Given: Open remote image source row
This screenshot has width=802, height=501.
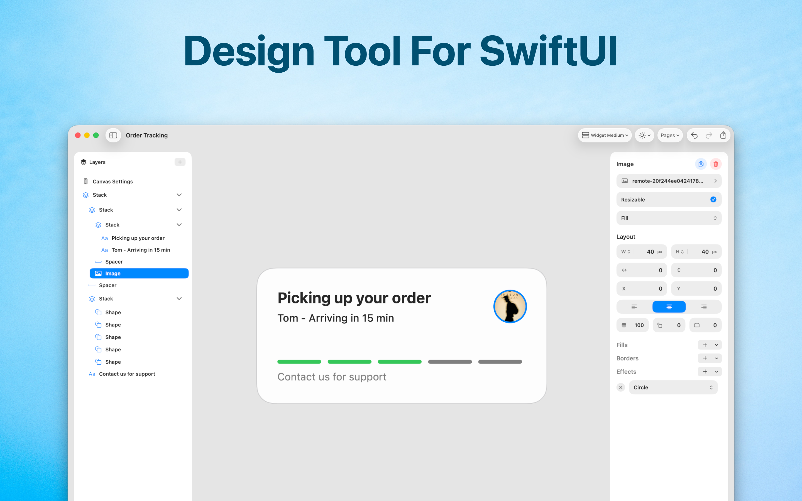Looking at the screenshot, I should click(669, 181).
